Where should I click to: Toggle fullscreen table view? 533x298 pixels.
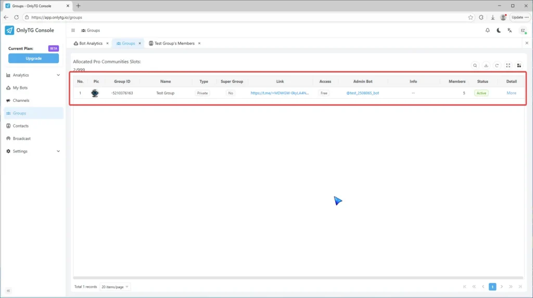click(x=508, y=66)
